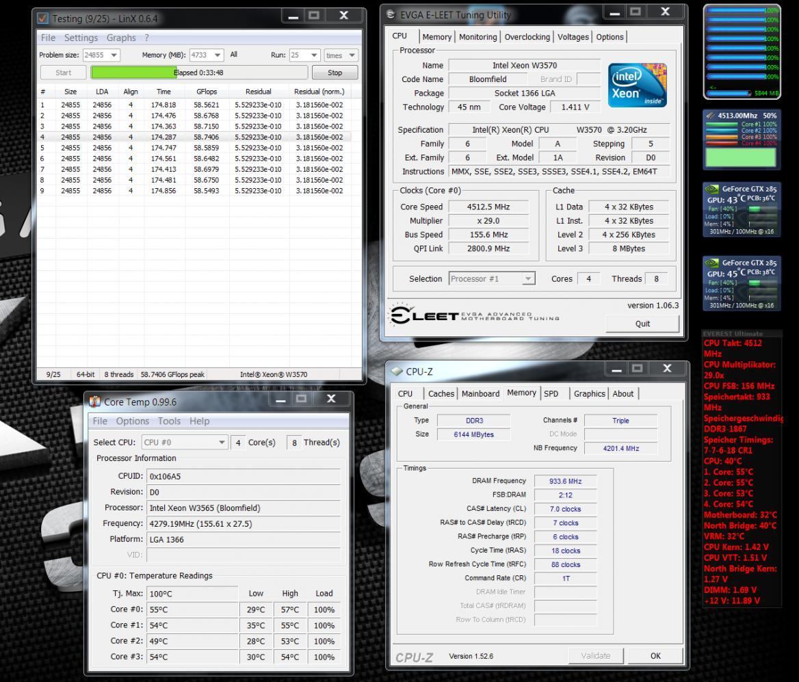Open the File menu in LinX
Viewport: 799px width, 682px height.
(x=48, y=38)
